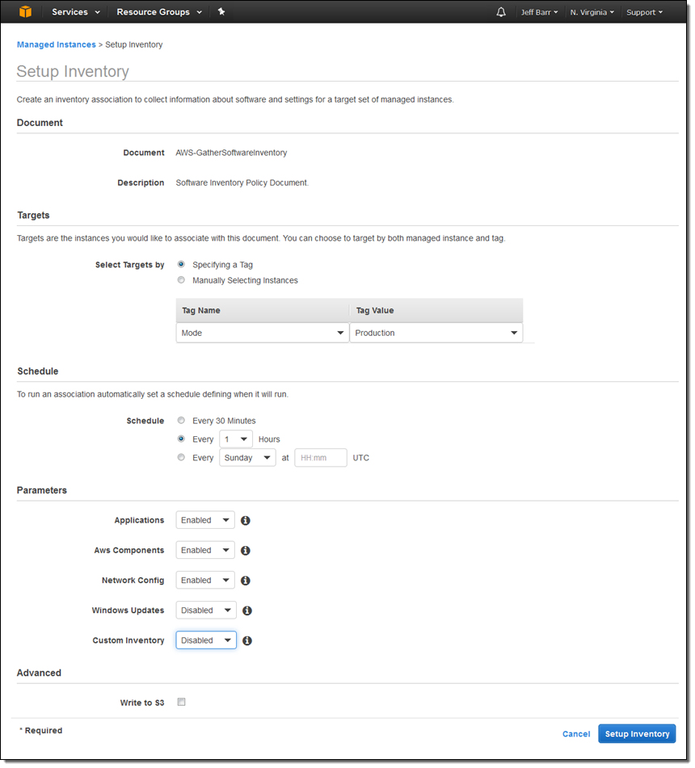Click the Cancel link

pos(576,734)
